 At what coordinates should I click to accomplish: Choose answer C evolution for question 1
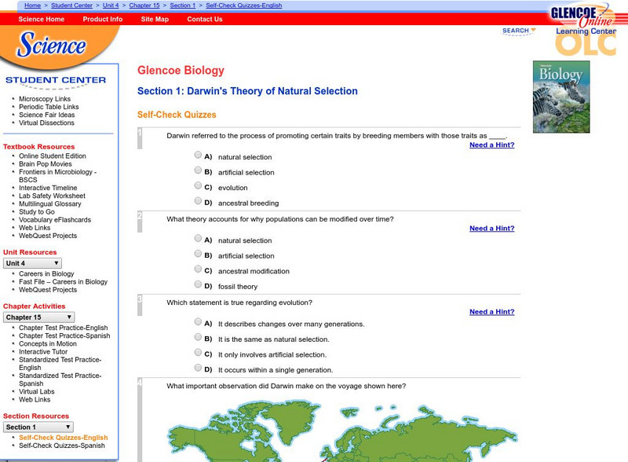coord(198,185)
